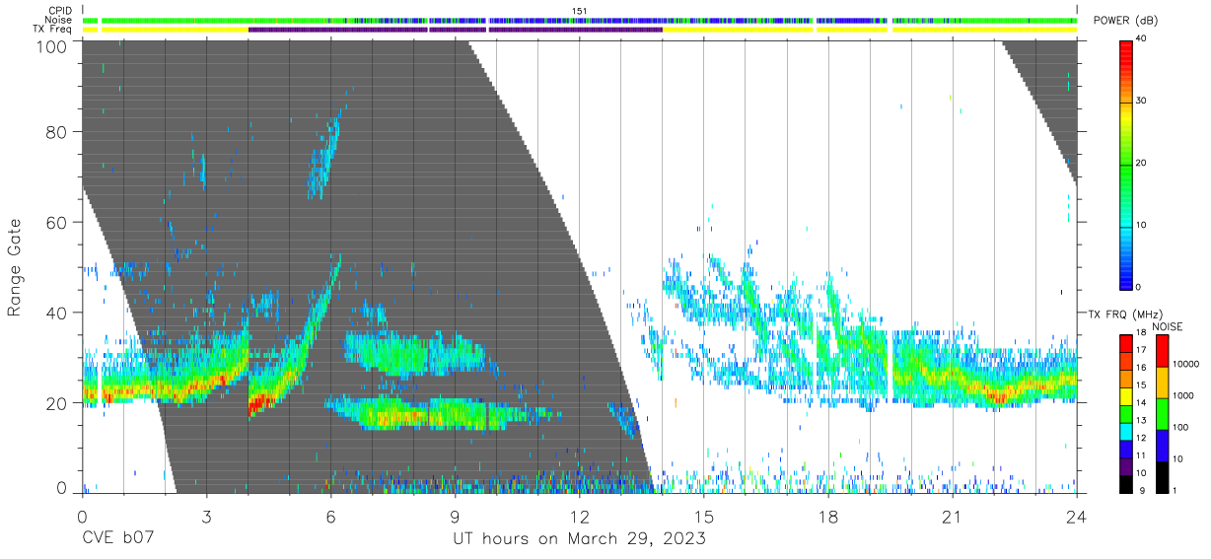This screenshot has width=1211, height=559.
Task: Click the 16 tick on TX FRQ scale
Action: pyautogui.click(x=1142, y=368)
